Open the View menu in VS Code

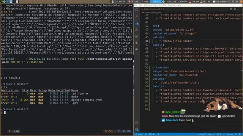155,5
